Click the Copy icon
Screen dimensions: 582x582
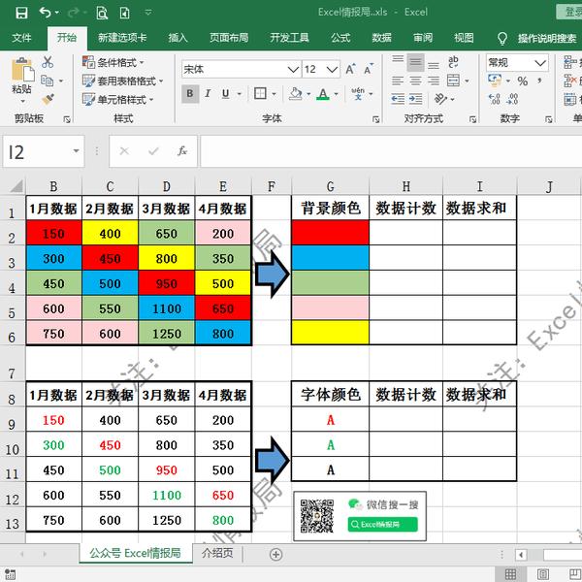click(x=47, y=81)
